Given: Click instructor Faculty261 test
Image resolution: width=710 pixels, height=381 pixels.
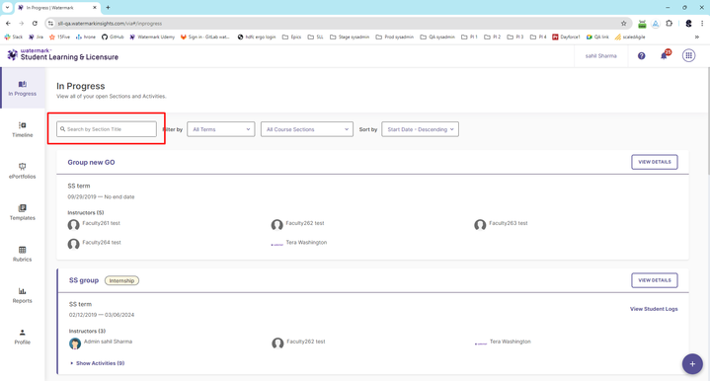Looking at the screenshot, I should [x=94, y=224].
